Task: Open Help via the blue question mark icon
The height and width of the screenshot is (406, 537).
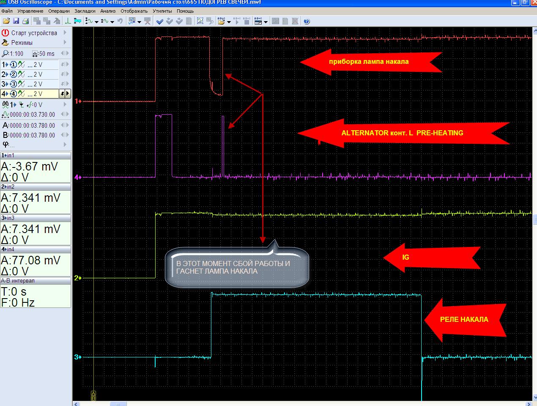Action: [x=307, y=21]
